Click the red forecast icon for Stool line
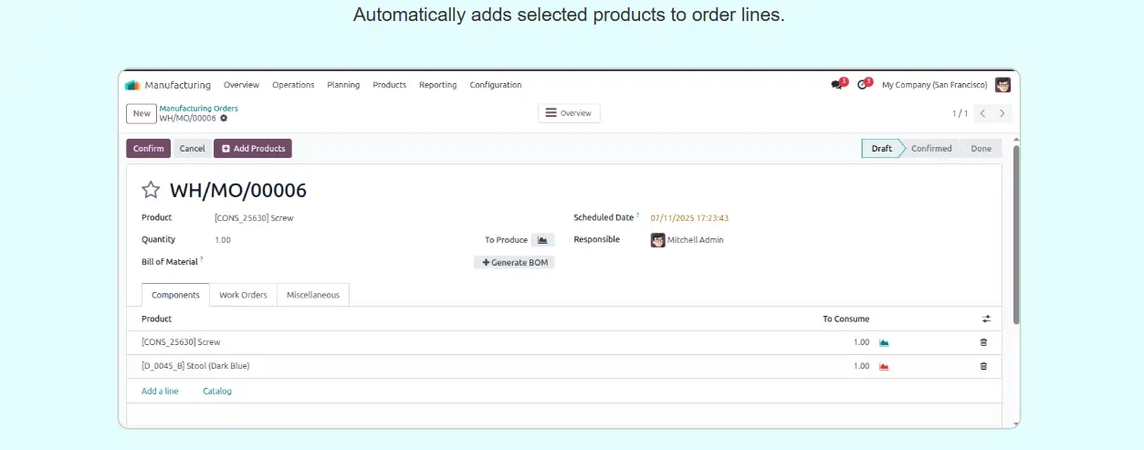 (x=884, y=366)
